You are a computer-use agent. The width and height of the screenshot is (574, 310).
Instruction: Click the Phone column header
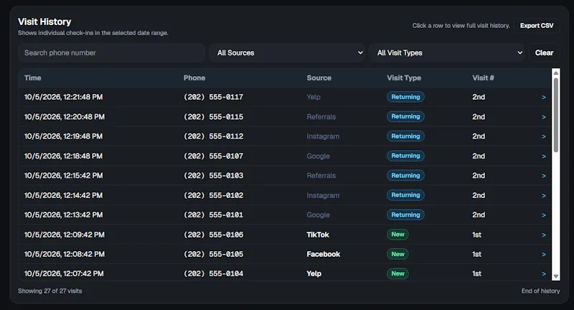pyautogui.click(x=194, y=78)
